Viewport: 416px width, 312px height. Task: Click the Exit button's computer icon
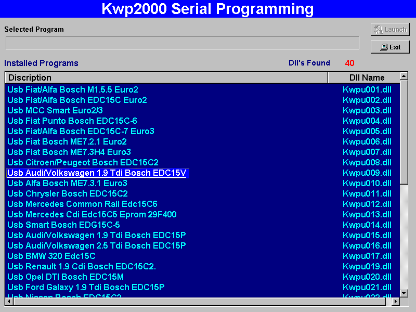(384, 47)
